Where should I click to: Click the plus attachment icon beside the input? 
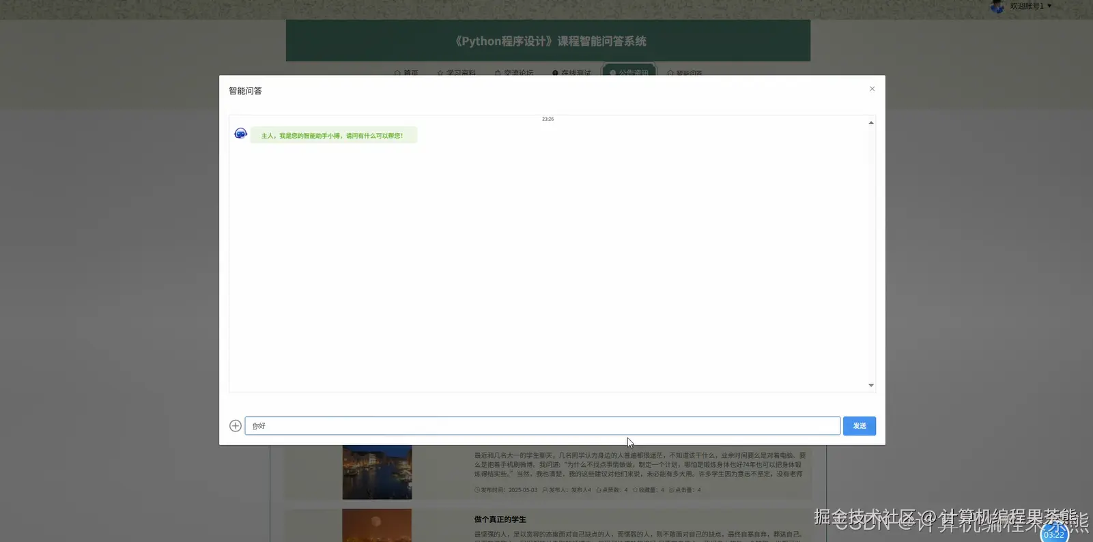click(236, 426)
